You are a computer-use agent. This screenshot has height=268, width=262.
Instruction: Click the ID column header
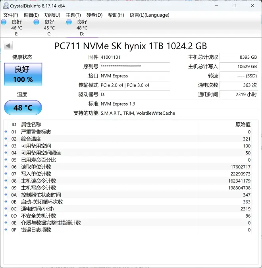tap(14, 124)
